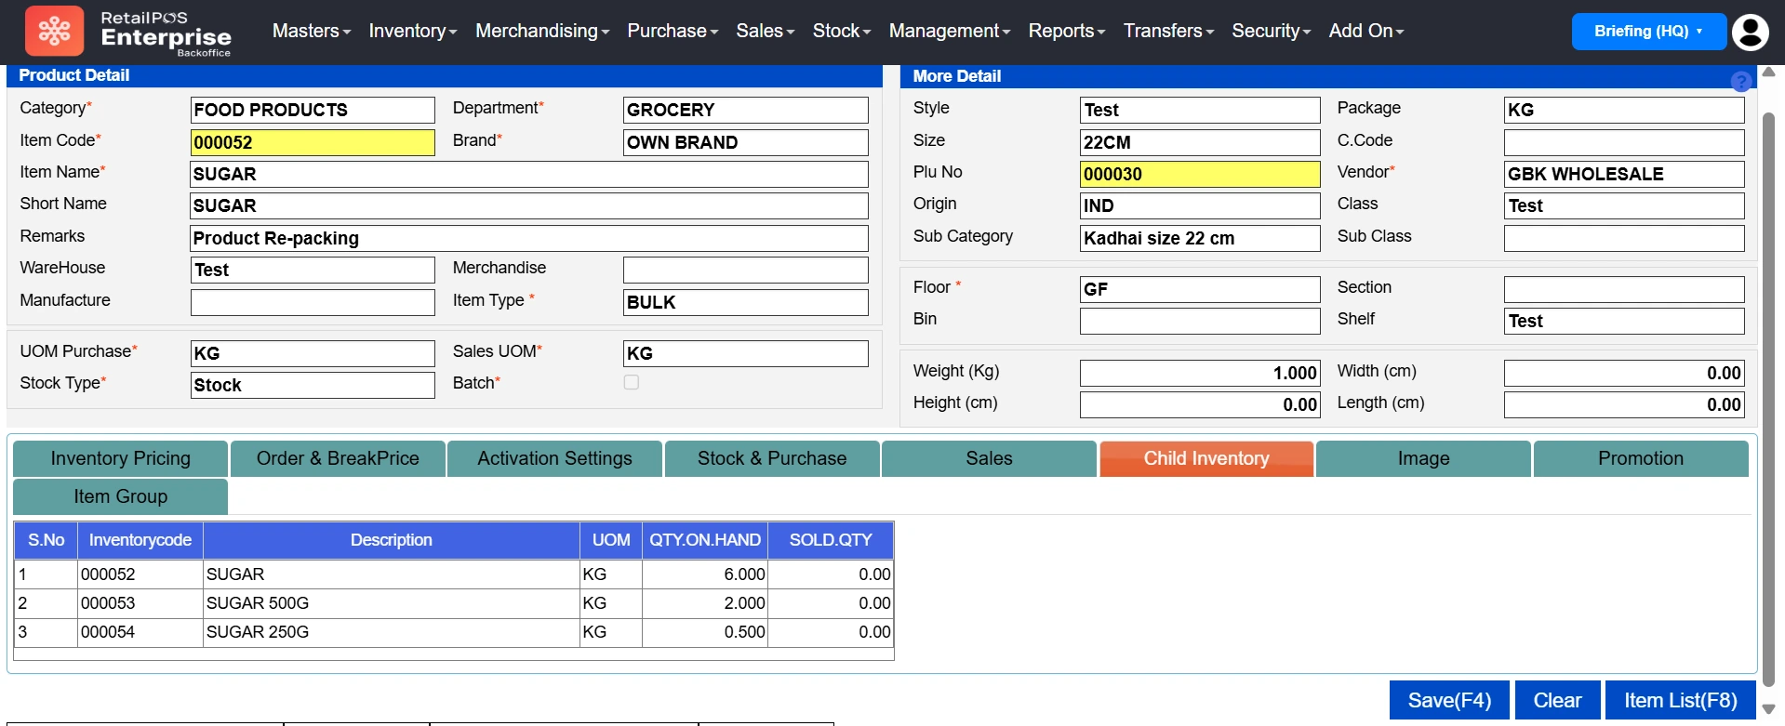Click the scroll down arrow at bottom right
1785x726 pixels.
tap(1768, 709)
